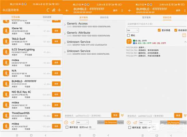Tap the Bluetooth icon beside iGene-Vc
This screenshot has width=187, height=137.
point(6,31)
